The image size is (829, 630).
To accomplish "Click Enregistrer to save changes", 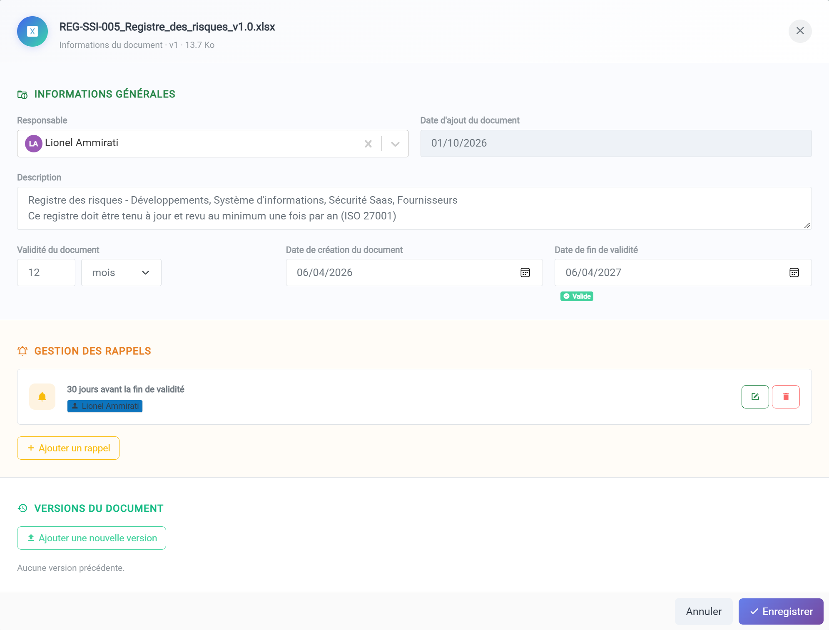I will click(x=781, y=611).
